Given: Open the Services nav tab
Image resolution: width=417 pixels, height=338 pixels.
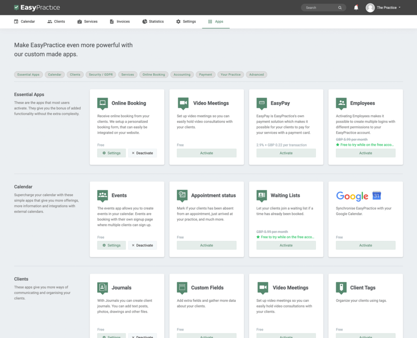Looking at the screenshot, I should (x=87, y=22).
